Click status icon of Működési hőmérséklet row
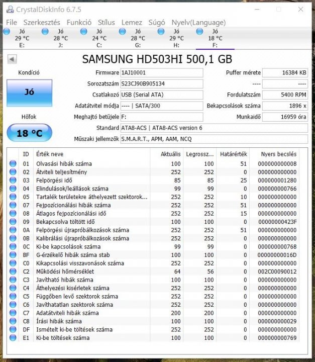The height and width of the screenshot is (362, 315). [x=13, y=271]
